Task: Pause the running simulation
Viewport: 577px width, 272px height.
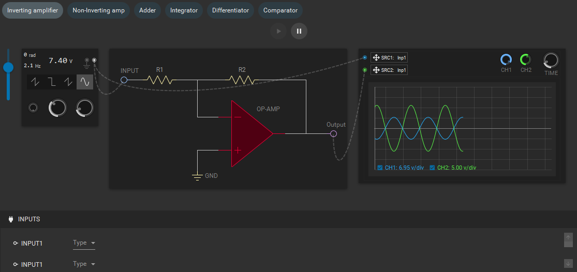Action: click(299, 31)
